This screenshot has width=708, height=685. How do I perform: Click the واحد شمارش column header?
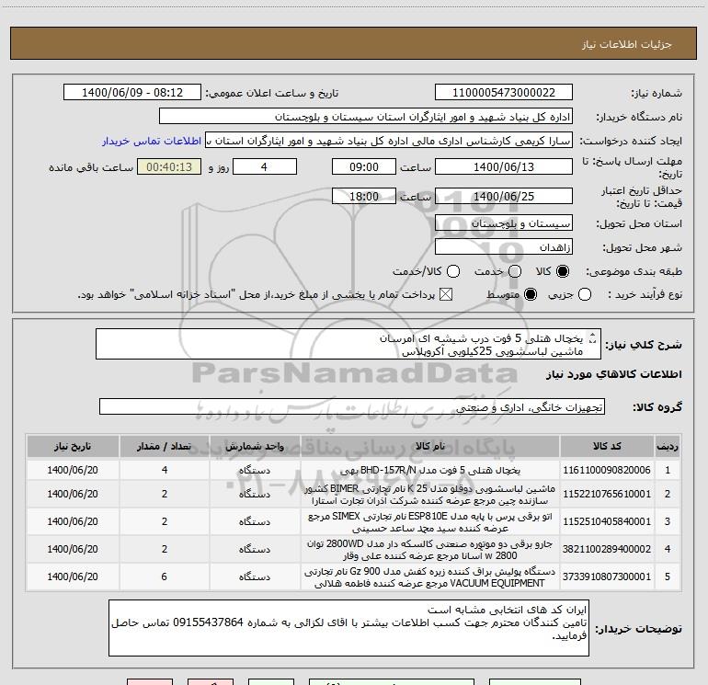[x=255, y=446]
